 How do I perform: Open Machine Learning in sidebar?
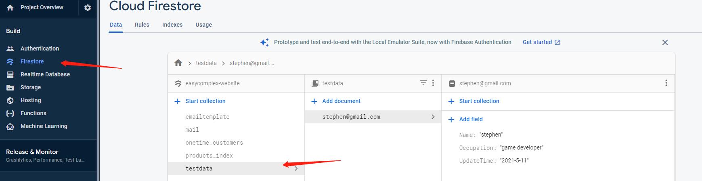(x=44, y=126)
